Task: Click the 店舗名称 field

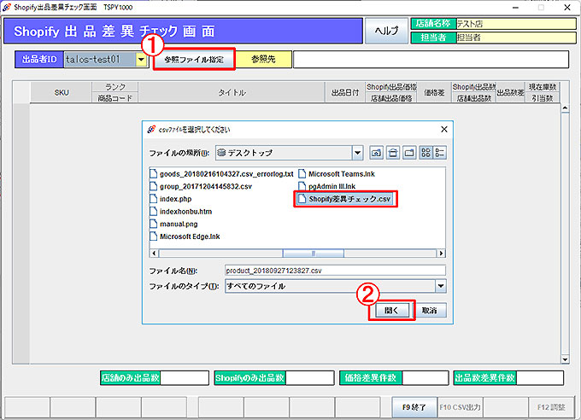Action: click(x=516, y=24)
